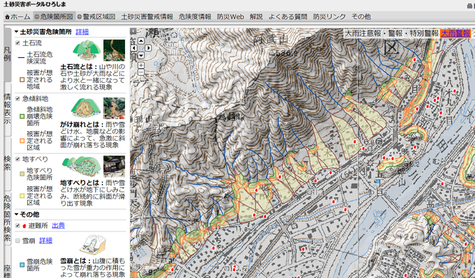Open the 詳細 link beside 土砂災害危険箇所
The width and height of the screenshot is (475, 278).
pyautogui.click(x=82, y=32)
